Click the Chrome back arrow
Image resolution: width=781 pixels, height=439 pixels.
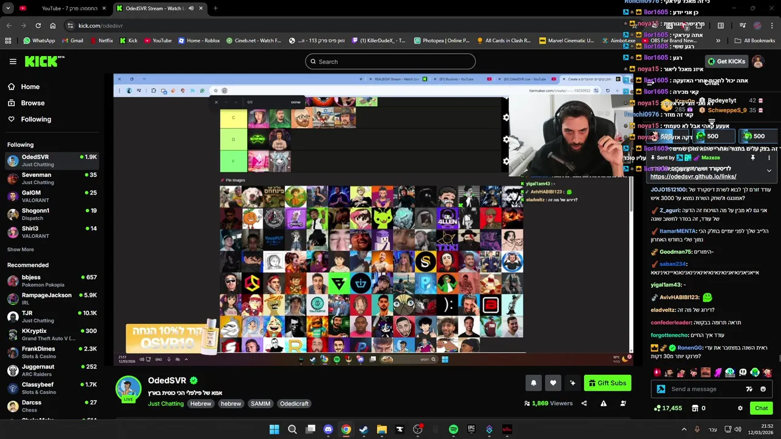pos(9,26)
